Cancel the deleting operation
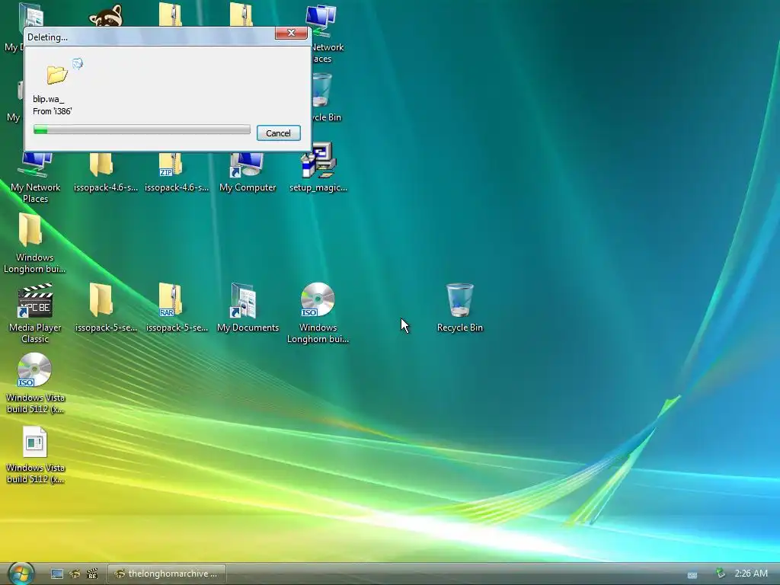Screen dimensions: 780x585 click(278, 133)
